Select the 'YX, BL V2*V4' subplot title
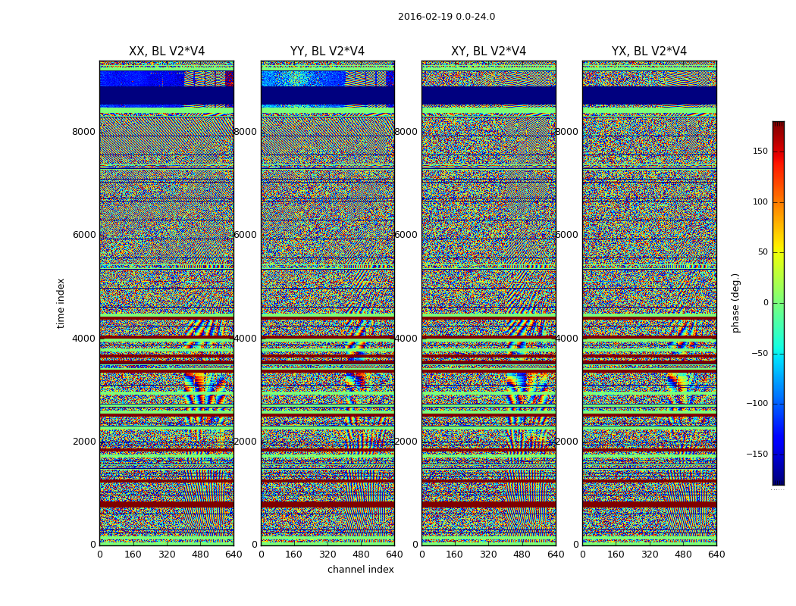 (649, 52)
